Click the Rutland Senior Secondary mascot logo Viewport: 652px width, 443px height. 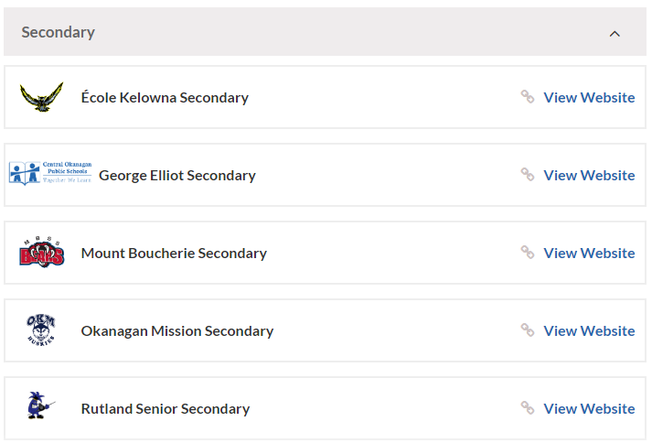(37, 407)
